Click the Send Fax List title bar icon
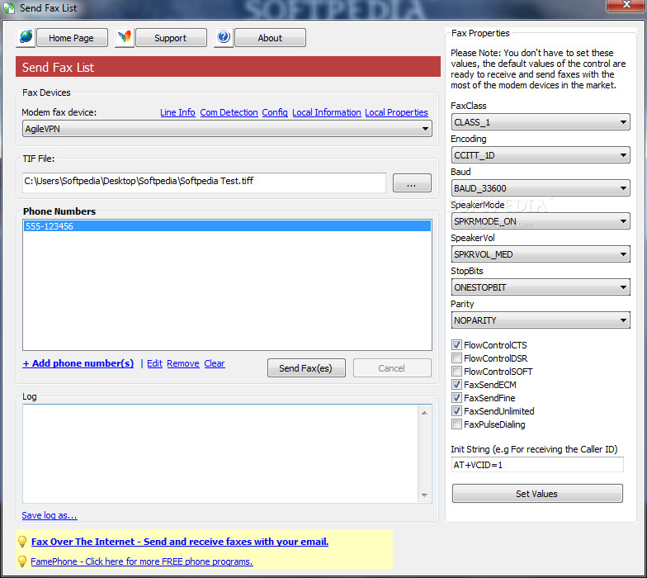The image size is (647, 578). point(9,8)
